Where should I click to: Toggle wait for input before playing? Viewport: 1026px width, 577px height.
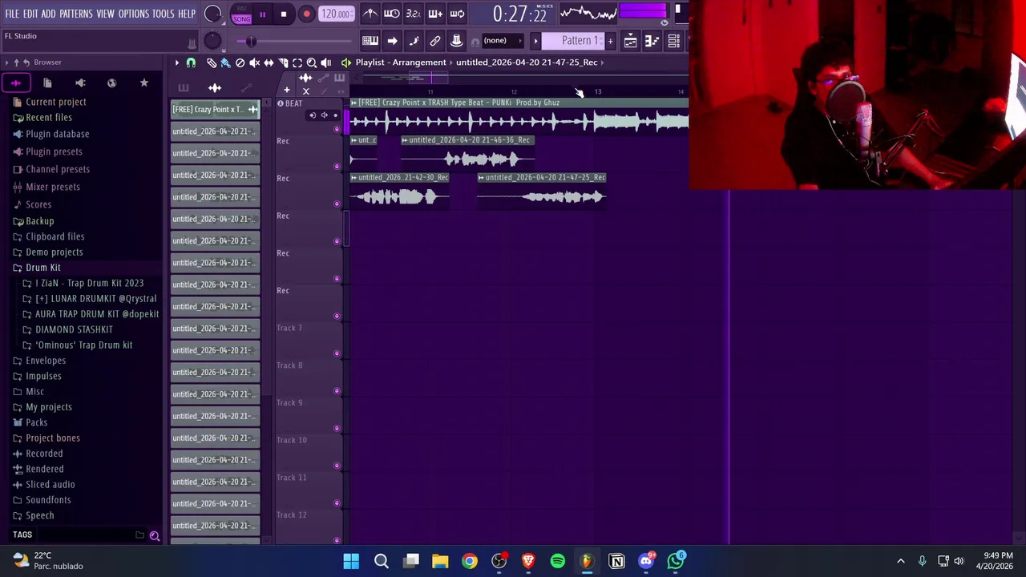click(392, 14)
